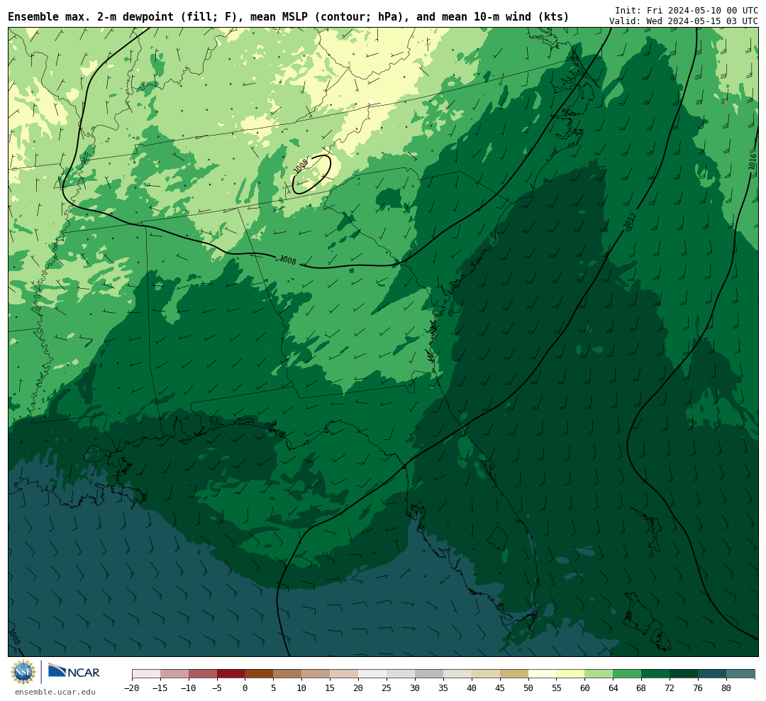Image resolution: width=766 pixels, height=701 pixels.
Task: Click the colorbar tick label '40'
Action: 472,688
